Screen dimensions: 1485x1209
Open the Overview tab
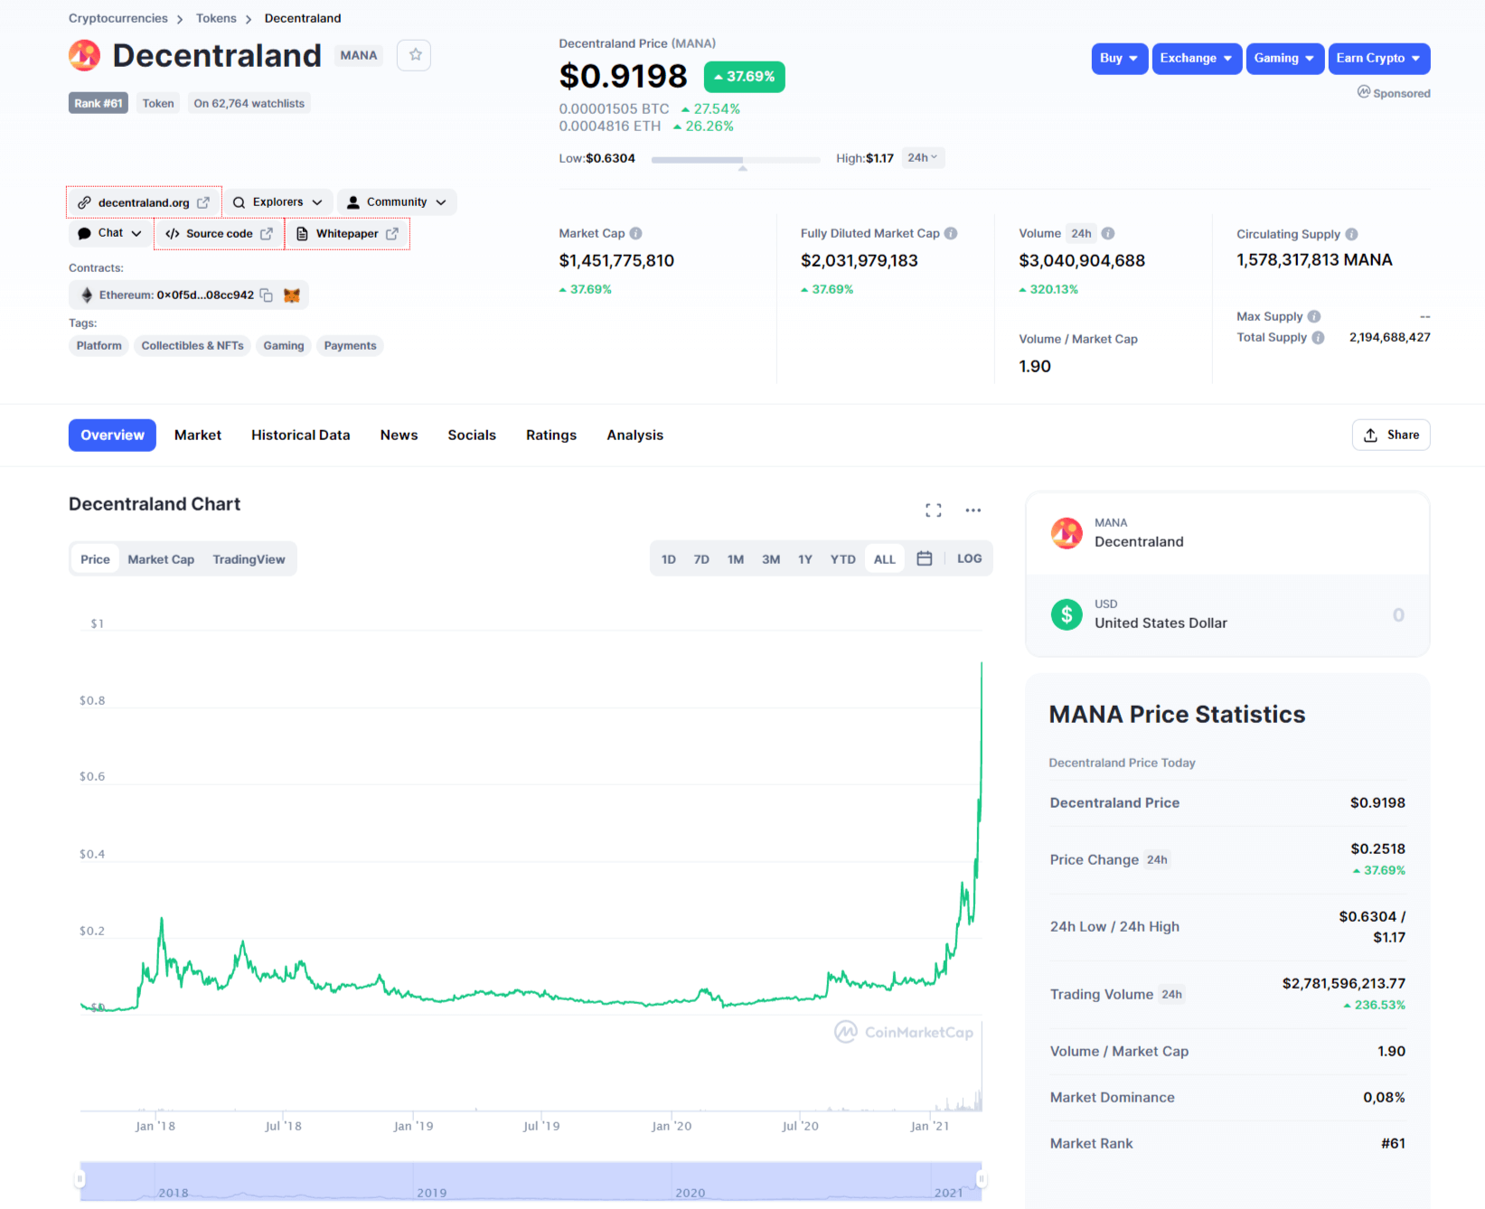click(x=112, y=436)
